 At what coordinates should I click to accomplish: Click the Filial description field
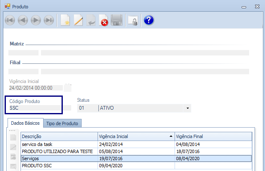coord(145,72)
